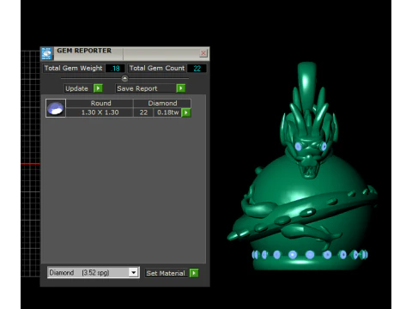Click the 'Round' shape cell
The height and width of the screenshot is (309, 412).
(100, 103)
